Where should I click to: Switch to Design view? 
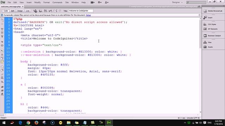point(20,11)
